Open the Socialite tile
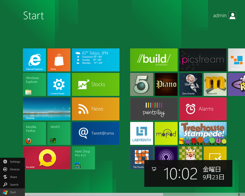 [x=47, y=158]
